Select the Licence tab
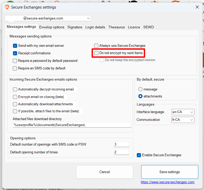This screenshot has width=204, height=190. [x=134, y=27]
